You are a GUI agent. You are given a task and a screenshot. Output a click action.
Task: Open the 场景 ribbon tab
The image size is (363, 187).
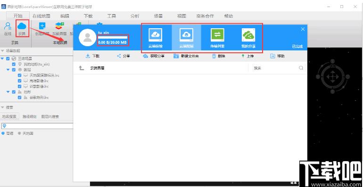pyautogui.click(x=158, y=16)
